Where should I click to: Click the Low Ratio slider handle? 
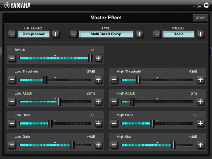[50, 123]
